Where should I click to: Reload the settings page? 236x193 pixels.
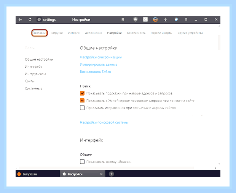click(30, 19)
